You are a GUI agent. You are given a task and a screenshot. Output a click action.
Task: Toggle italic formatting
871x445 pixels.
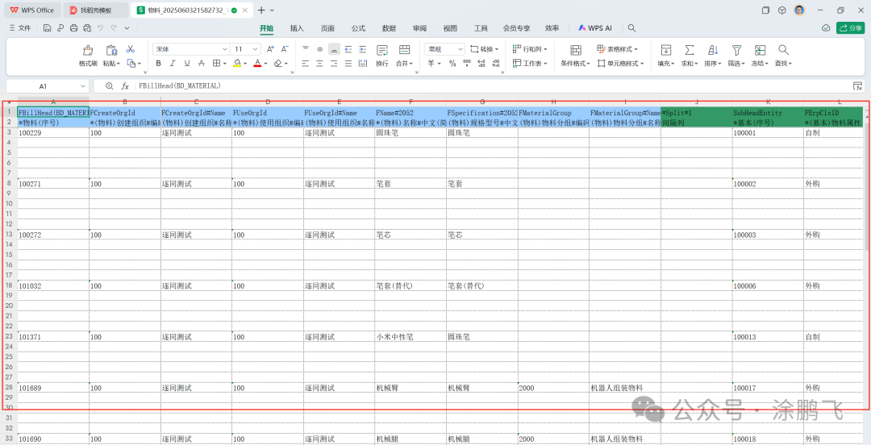click(173, 63)
